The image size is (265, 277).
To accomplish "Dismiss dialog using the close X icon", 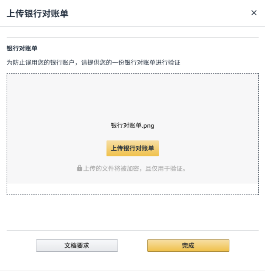I will coord(254,13).
